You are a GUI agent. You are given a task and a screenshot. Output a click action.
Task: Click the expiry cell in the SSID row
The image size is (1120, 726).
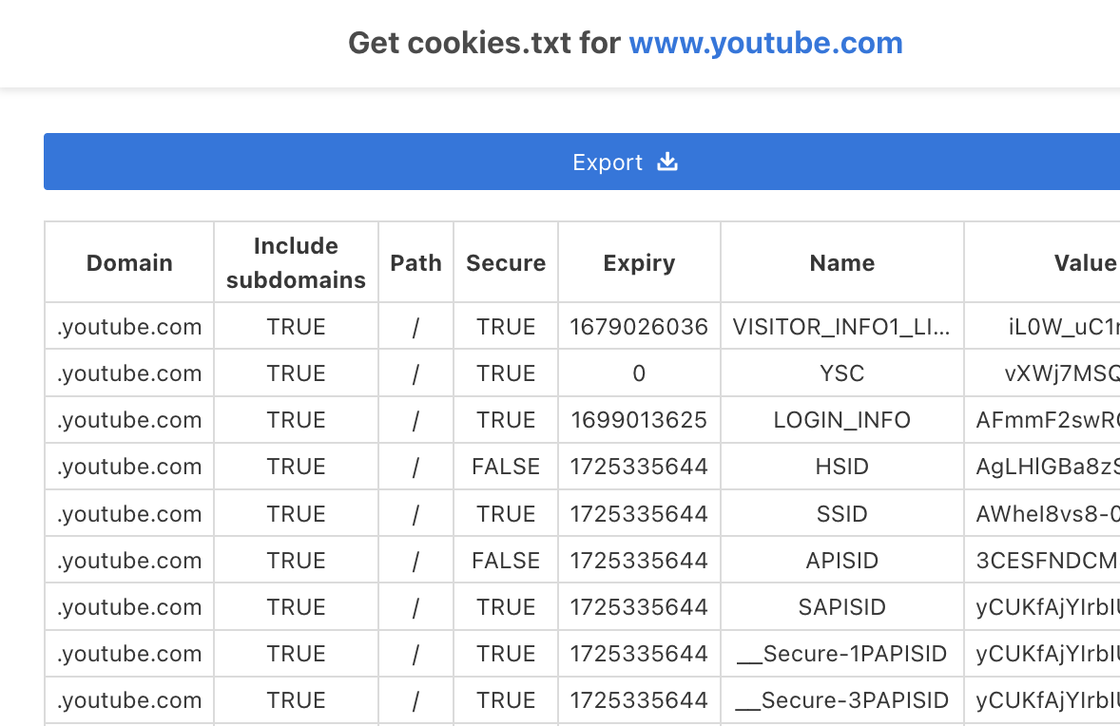639,513
